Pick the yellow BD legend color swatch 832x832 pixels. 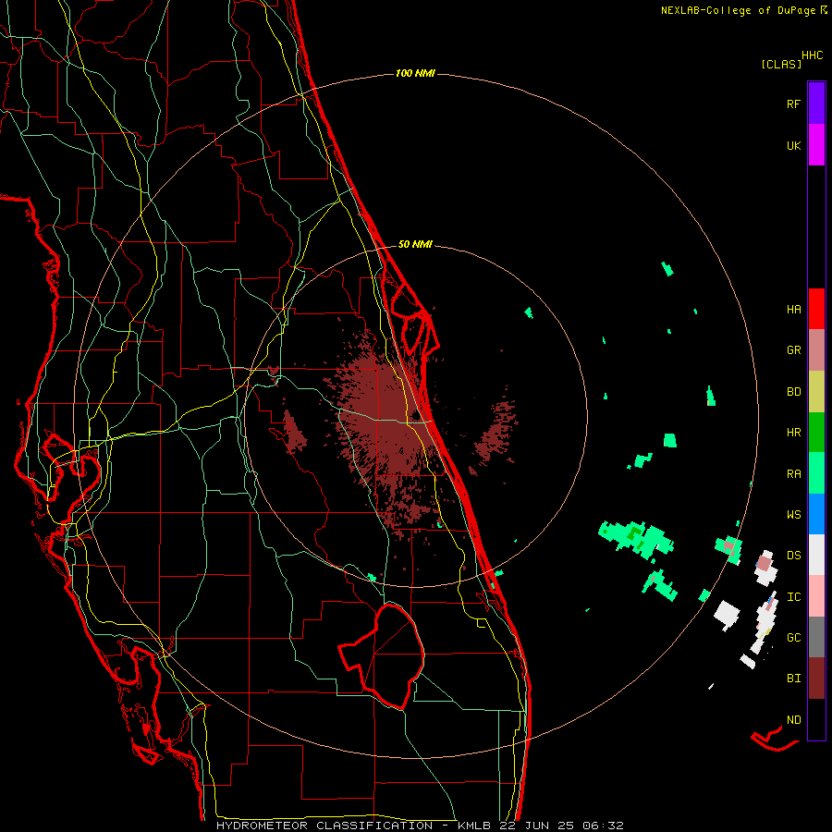tap(816, 392)
